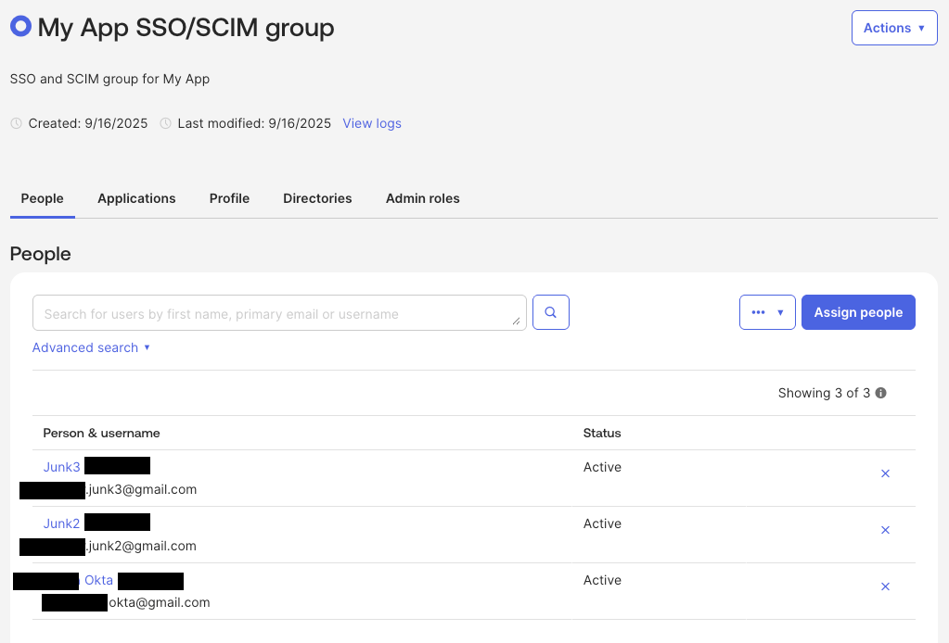Click Active status in Junk2 row

[x=602, y=523]
